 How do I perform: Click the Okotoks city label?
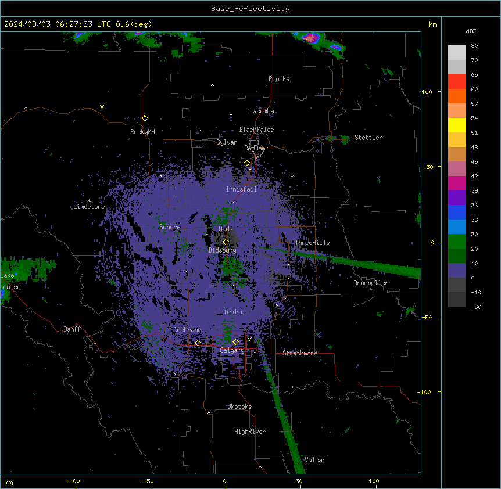[x=239, y=407]
